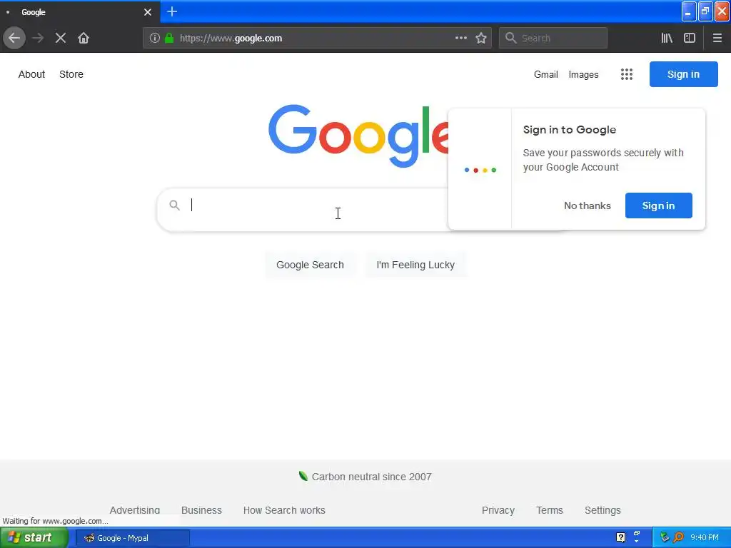This screenshot has width=731, height=548.
Task: Restore down the browser window
Action: [705, 11]
